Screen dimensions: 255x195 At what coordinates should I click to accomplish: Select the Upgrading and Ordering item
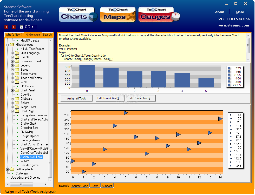(25, 178)
